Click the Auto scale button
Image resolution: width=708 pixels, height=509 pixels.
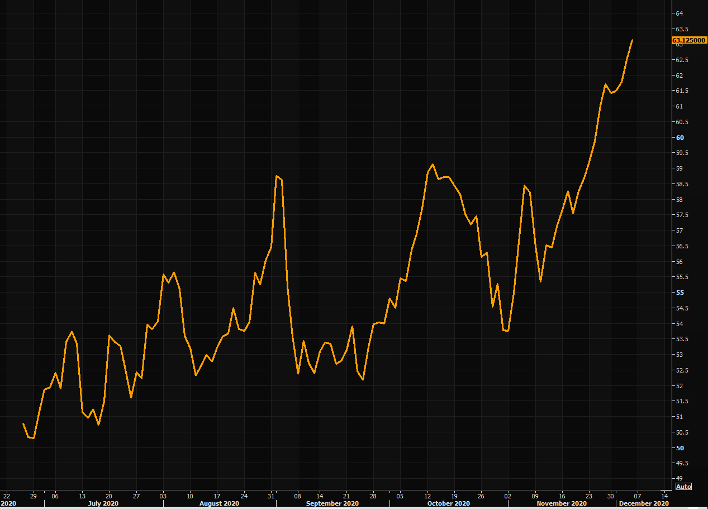(683, 487)
